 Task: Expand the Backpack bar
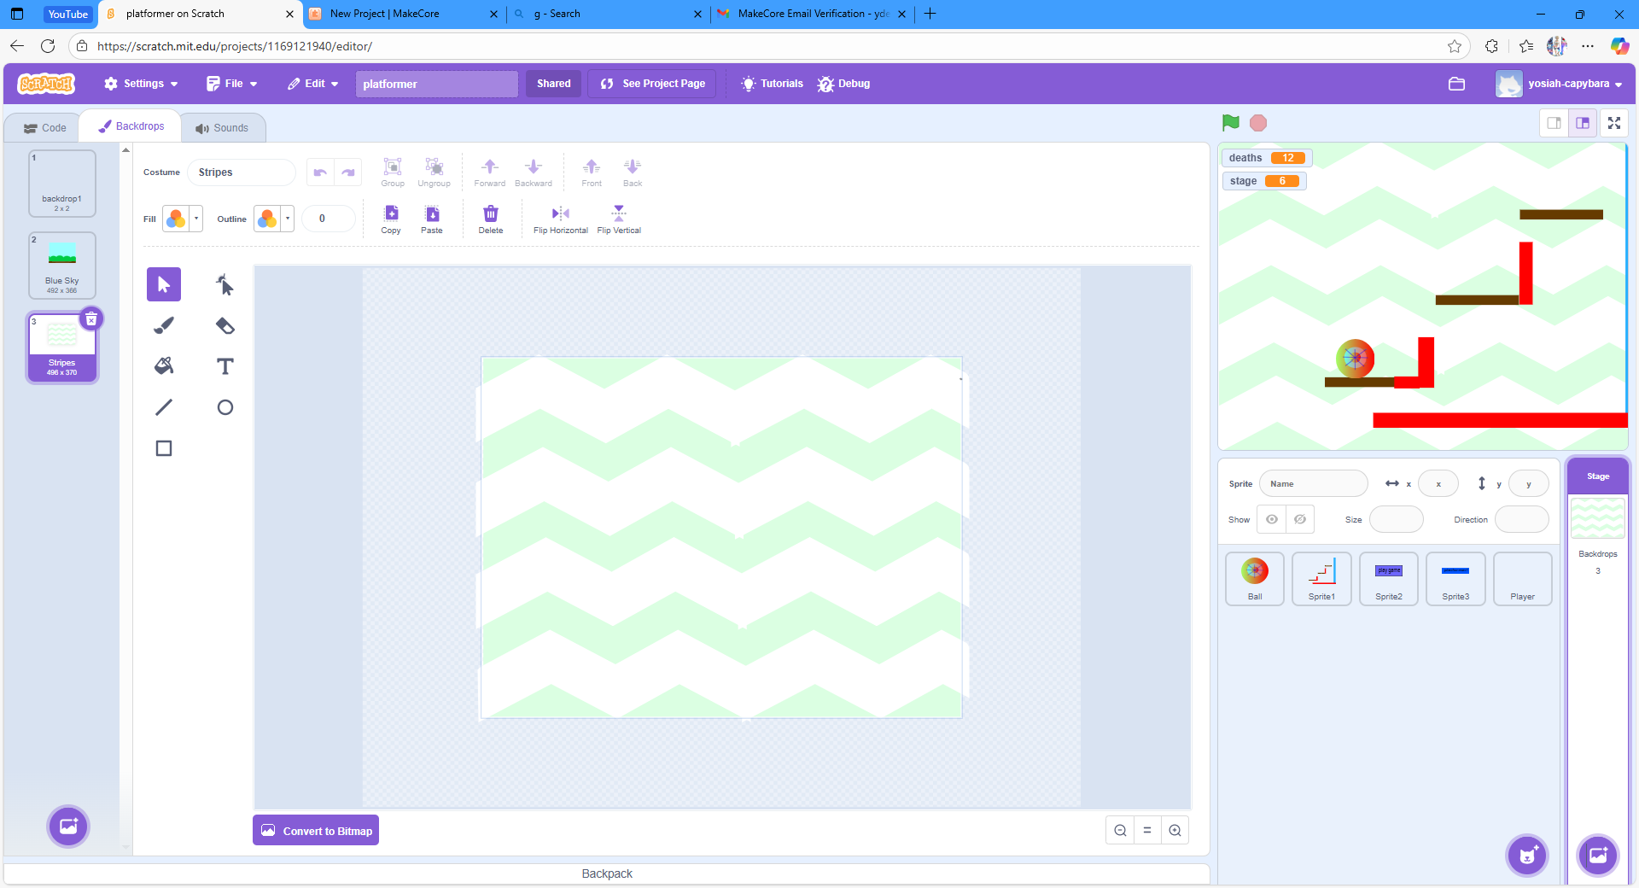(x=607, y=873)
